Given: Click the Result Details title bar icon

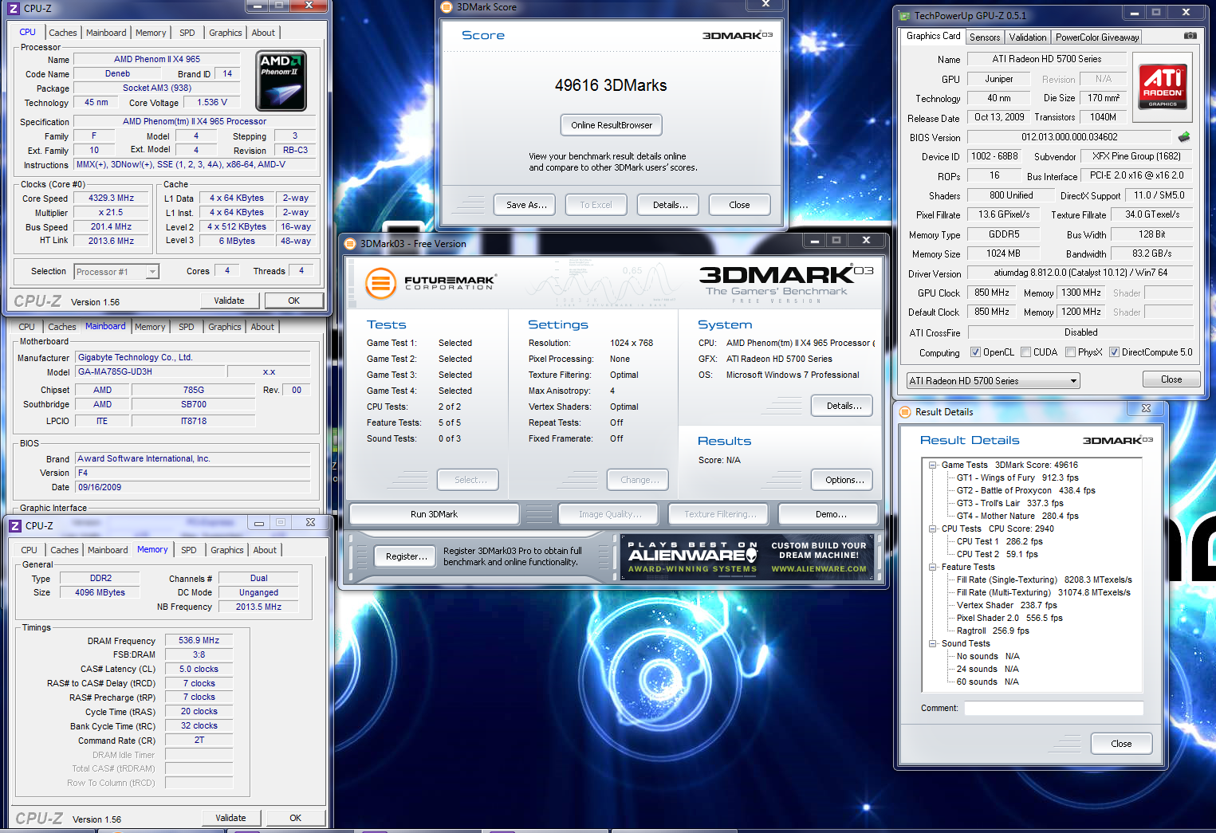Looking at the screenshot, I should (905, 412).
